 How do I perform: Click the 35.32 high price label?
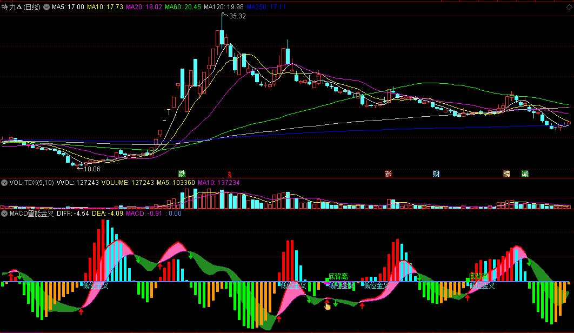tap(237, 16)
